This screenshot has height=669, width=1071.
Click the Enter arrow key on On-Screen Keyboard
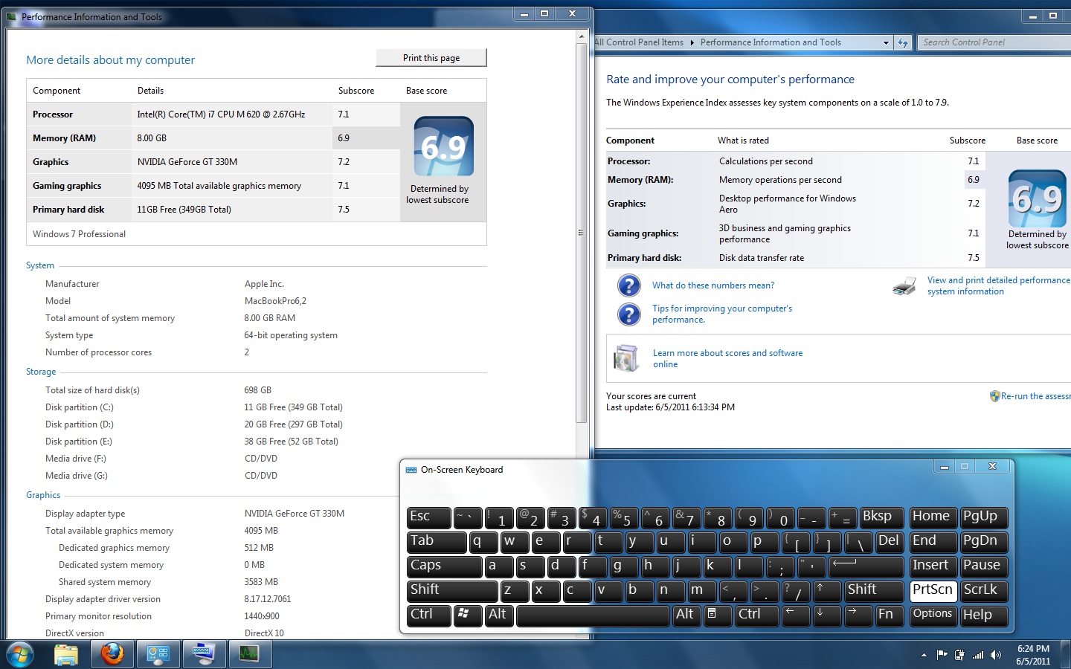click(866, 566)
